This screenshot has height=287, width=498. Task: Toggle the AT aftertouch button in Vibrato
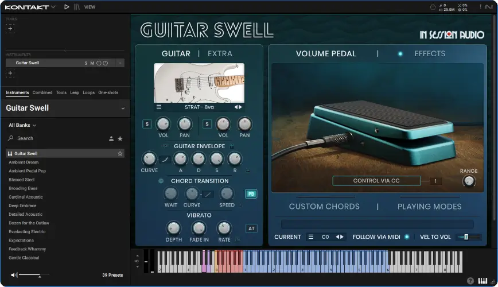click(251, 228)
